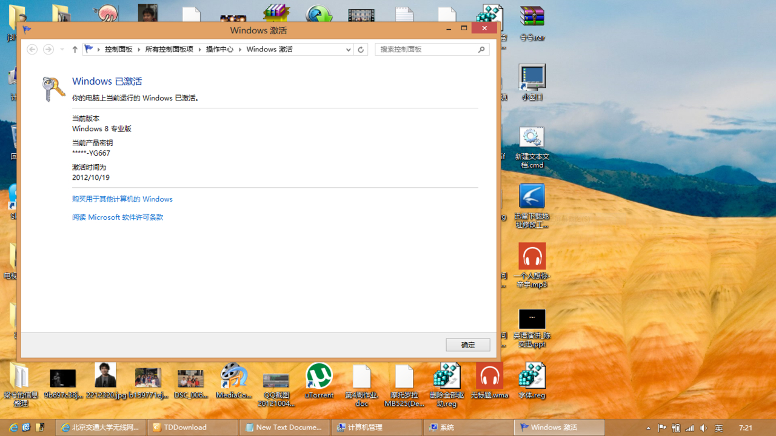Click the Windows 激活 breadcrumb

pos(269,50)
